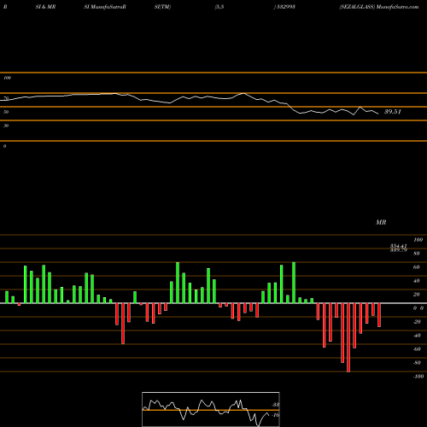
Task: Click the -33 value in mini chart
Action: [276, 405]
